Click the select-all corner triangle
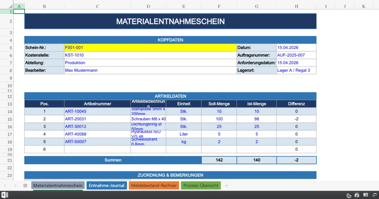Image resolution: width=379 pixels, height=199 pixels. [x=10, y=7]
